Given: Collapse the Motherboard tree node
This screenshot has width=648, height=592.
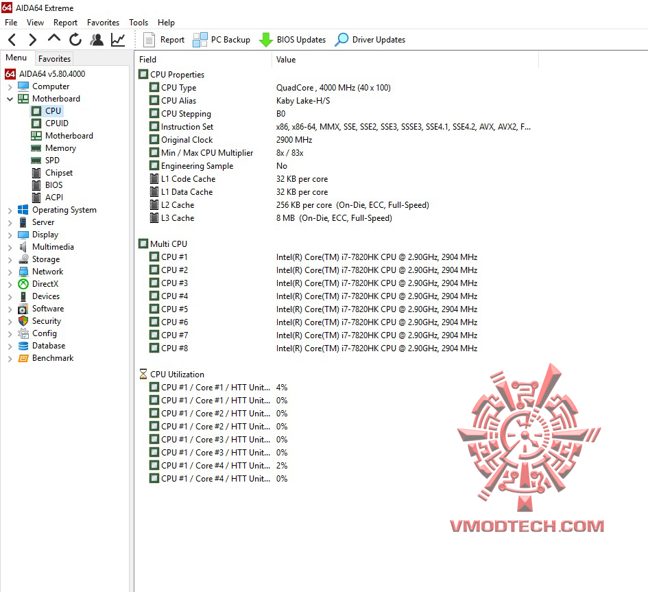Looking at the screenshot, I should pos(10,99).
